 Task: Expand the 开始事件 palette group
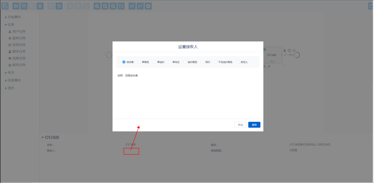click(14, 17)
